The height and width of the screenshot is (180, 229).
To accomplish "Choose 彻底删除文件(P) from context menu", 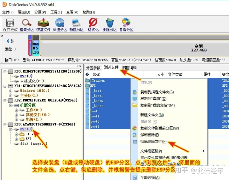I will pyautogui.click(x=153, y=141).
